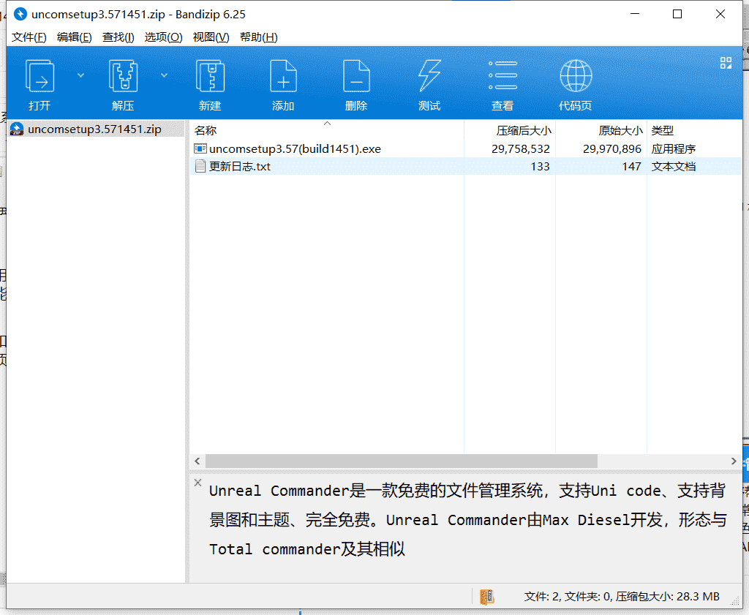Open the 编辑(E) menu
Viewport: 749px width, 615px height.
pos(74,37)
